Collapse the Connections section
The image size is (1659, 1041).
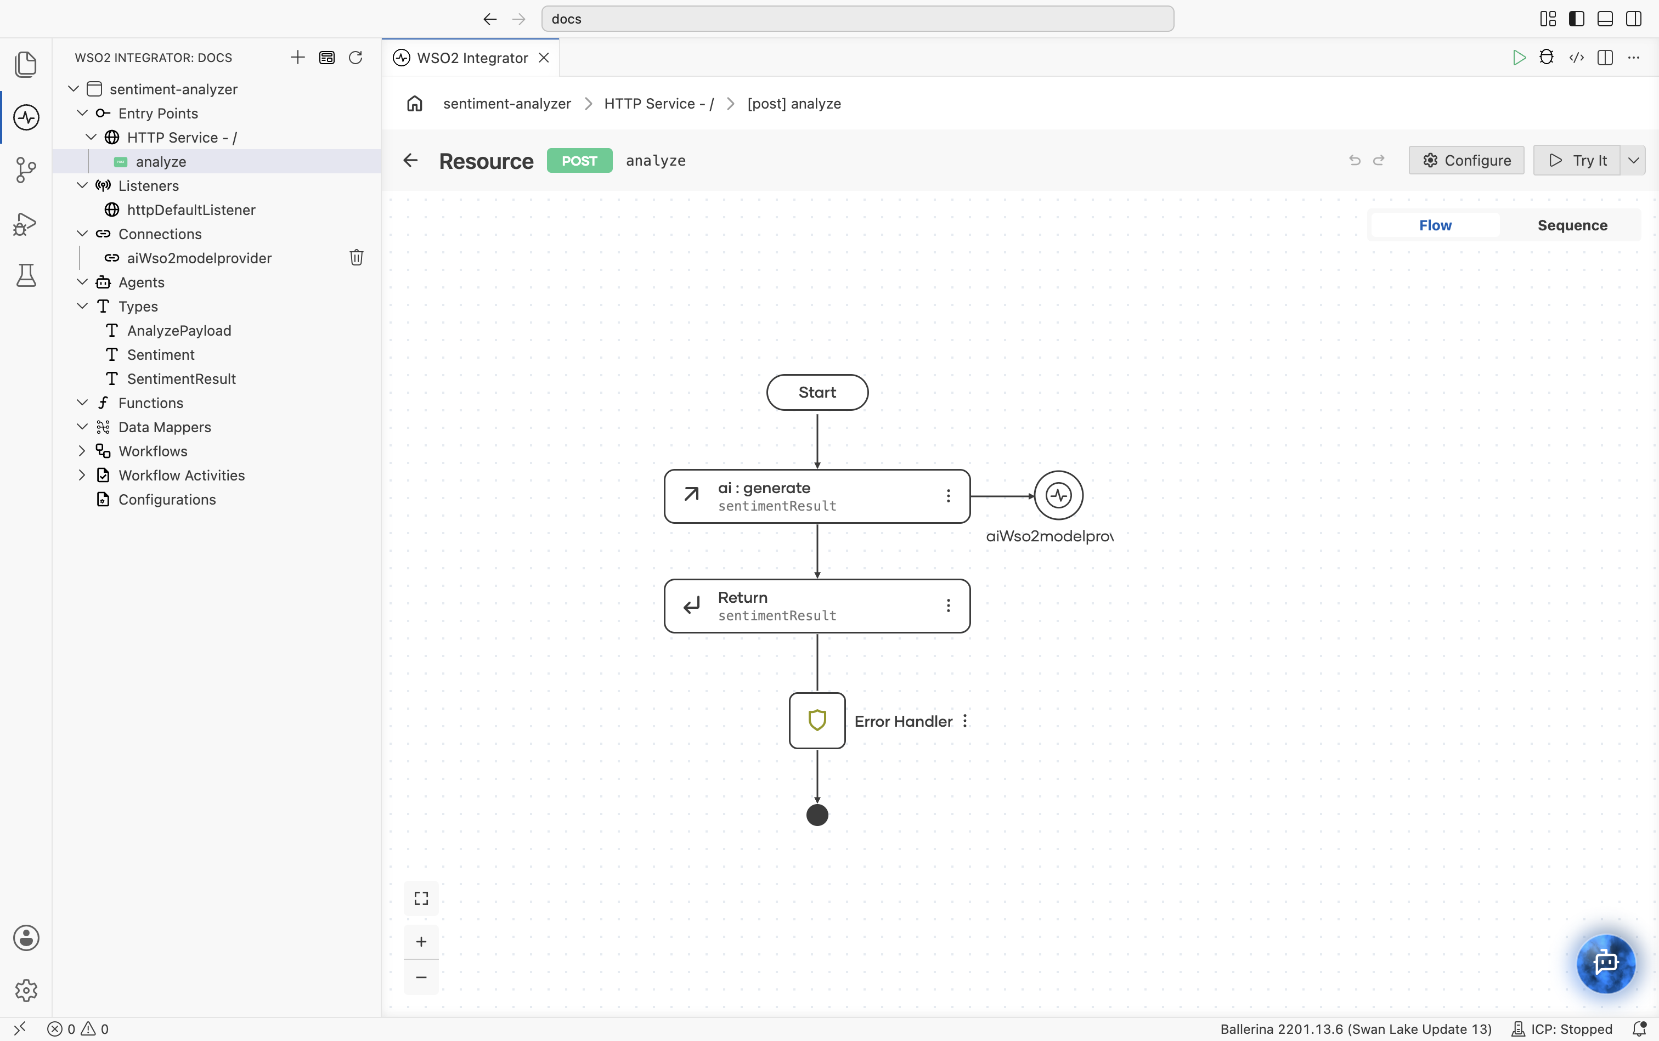(82, 234)
